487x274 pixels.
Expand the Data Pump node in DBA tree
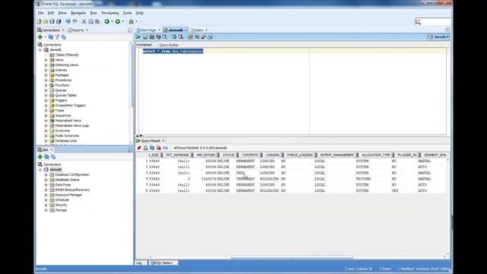point(46,185)
